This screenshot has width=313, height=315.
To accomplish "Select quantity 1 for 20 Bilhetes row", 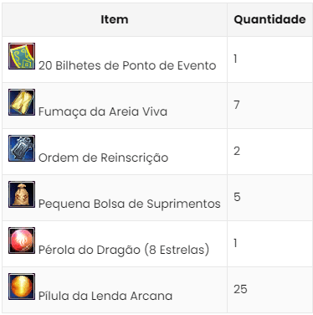I will click(x=236, y=59).
